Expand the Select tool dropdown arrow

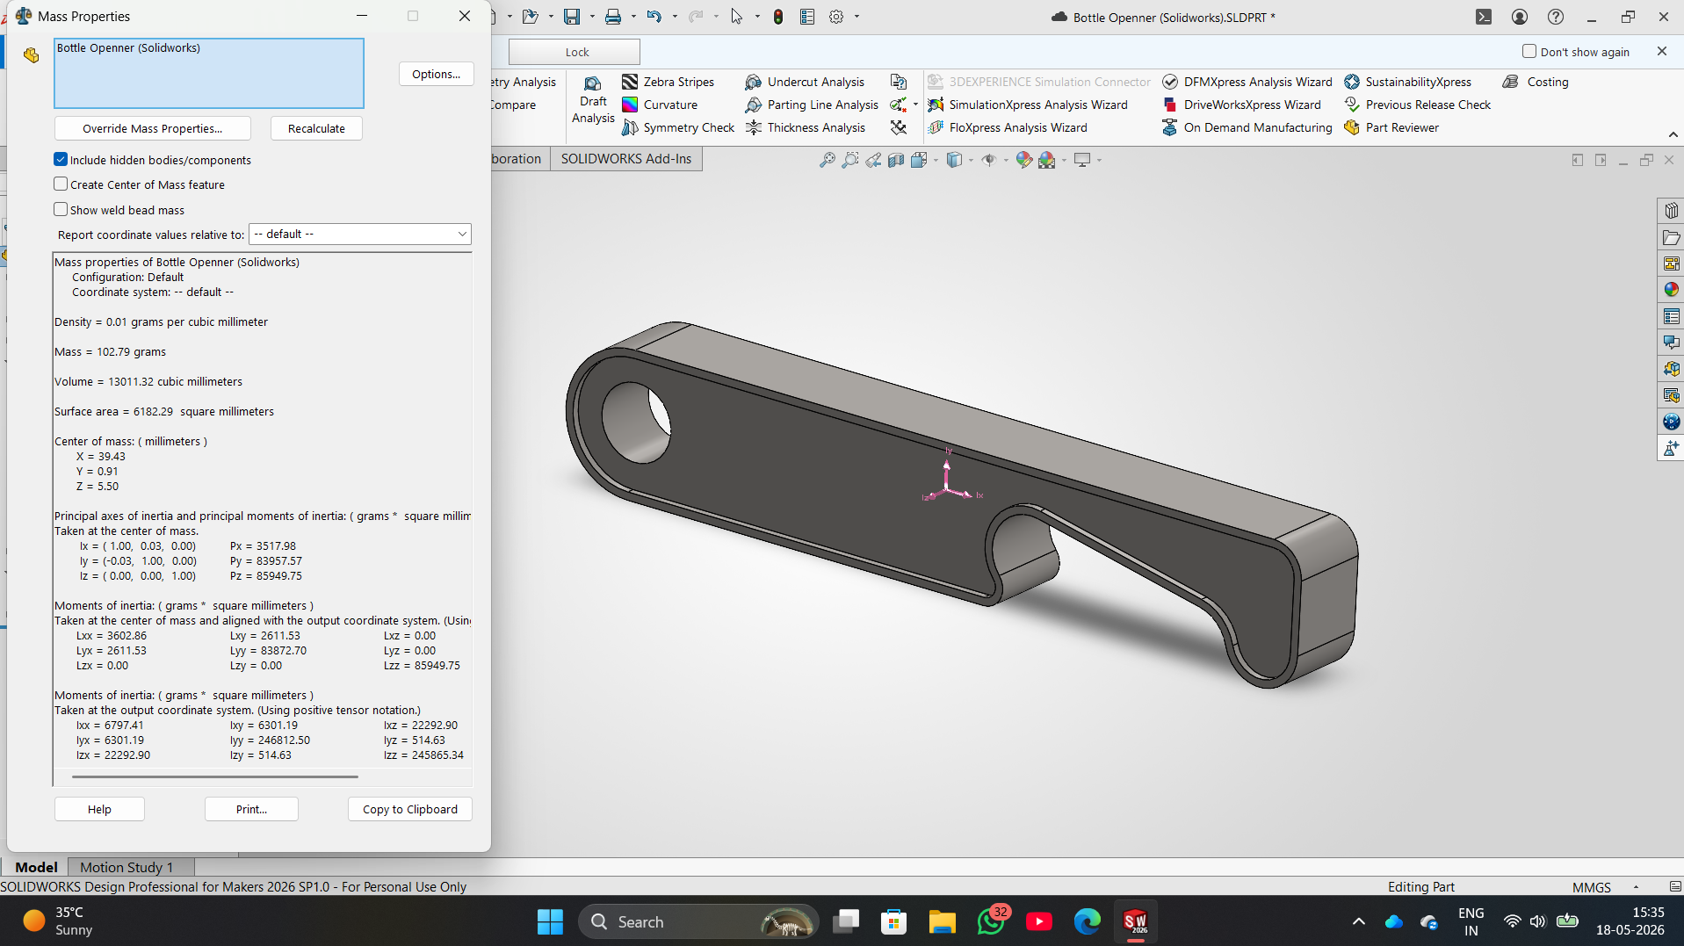pos(757,17)
